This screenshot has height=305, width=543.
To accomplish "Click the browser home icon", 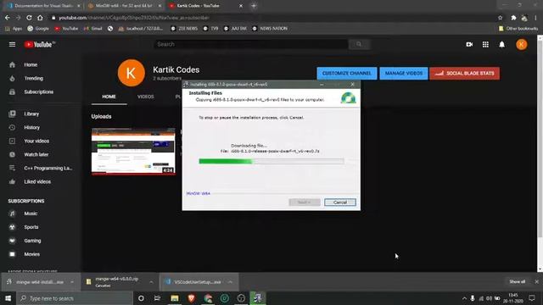I will click(40, 18).
